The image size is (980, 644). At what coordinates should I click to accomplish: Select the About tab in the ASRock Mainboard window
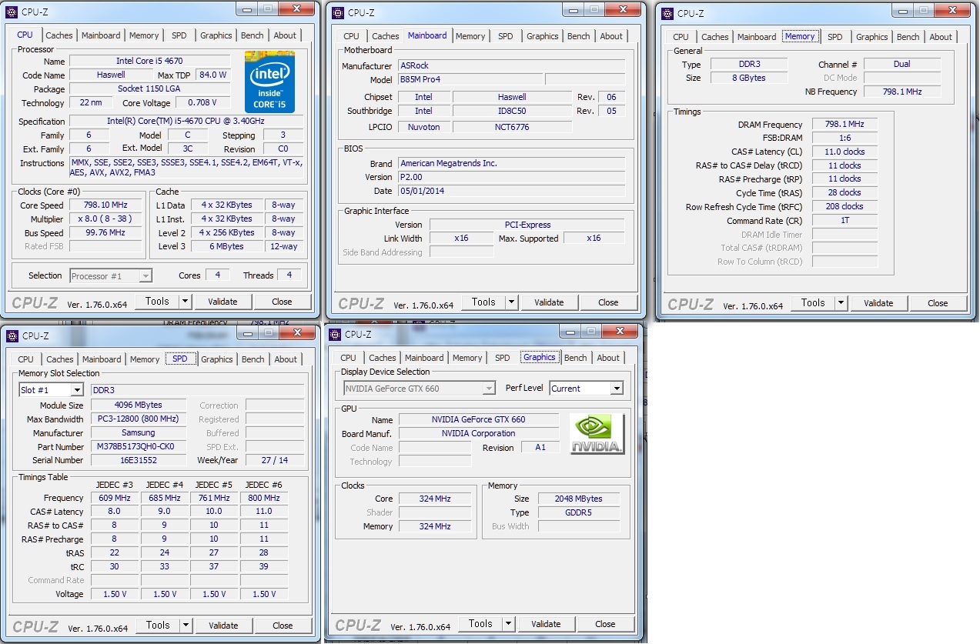pos(611,36)
